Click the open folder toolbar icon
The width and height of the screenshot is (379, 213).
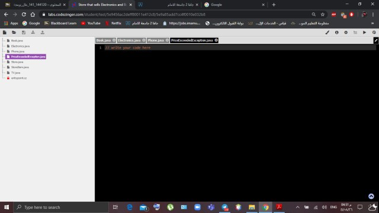coord(14,33)
